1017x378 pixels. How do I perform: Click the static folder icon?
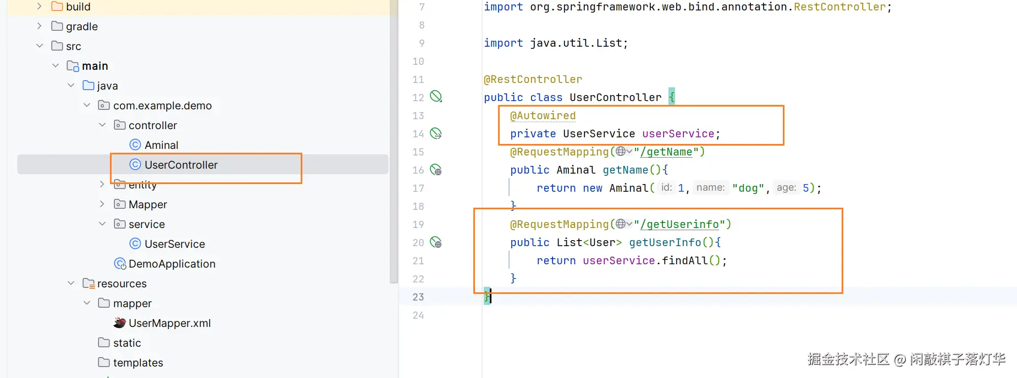point(103,342)
